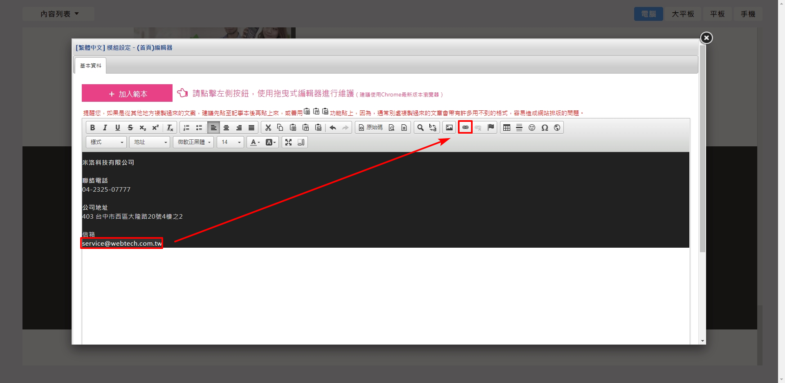Toggle the 原始碼 source view
The image size is (785, 383).
point(370,128)
